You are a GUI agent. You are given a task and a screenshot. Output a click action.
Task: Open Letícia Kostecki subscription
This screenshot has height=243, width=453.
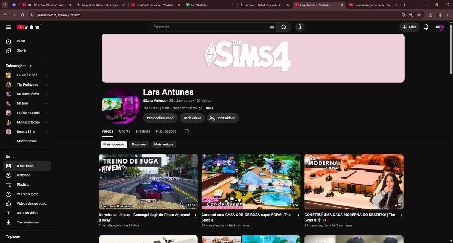tap(26, 113)
